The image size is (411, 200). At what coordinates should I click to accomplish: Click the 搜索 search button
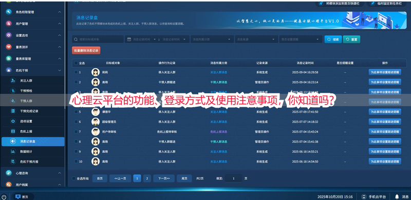point(333,39)
